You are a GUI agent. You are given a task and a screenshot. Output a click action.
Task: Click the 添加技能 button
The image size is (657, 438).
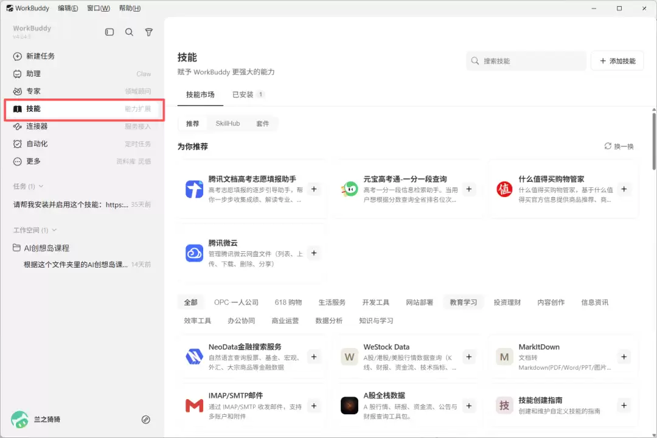pyautogui.click(x=617, y=61)
